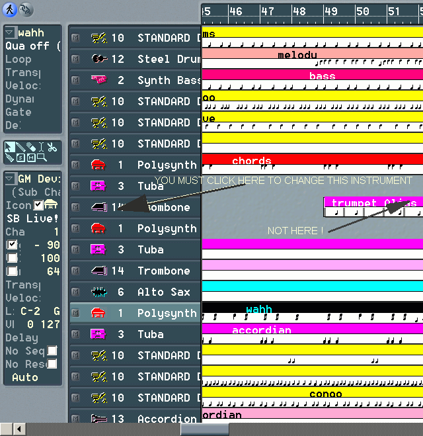Collapse the GM Dev instrument parameter triangle
Viewport: 423px width, 436px height.
click(9, 178)
